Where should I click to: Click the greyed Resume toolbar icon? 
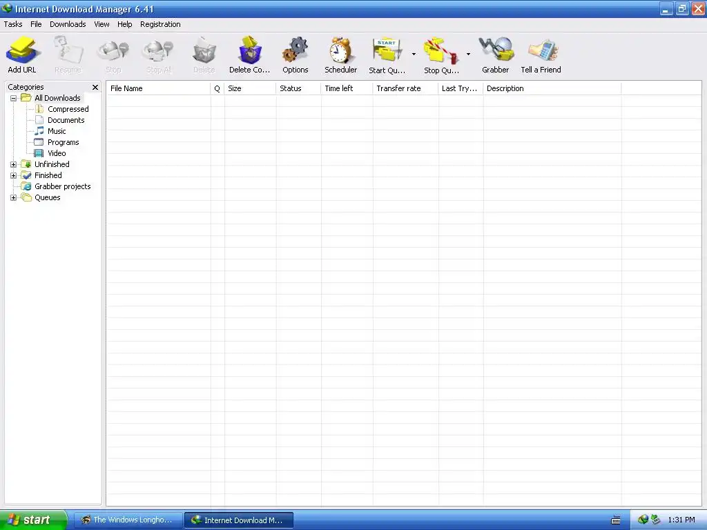point(68,50)
